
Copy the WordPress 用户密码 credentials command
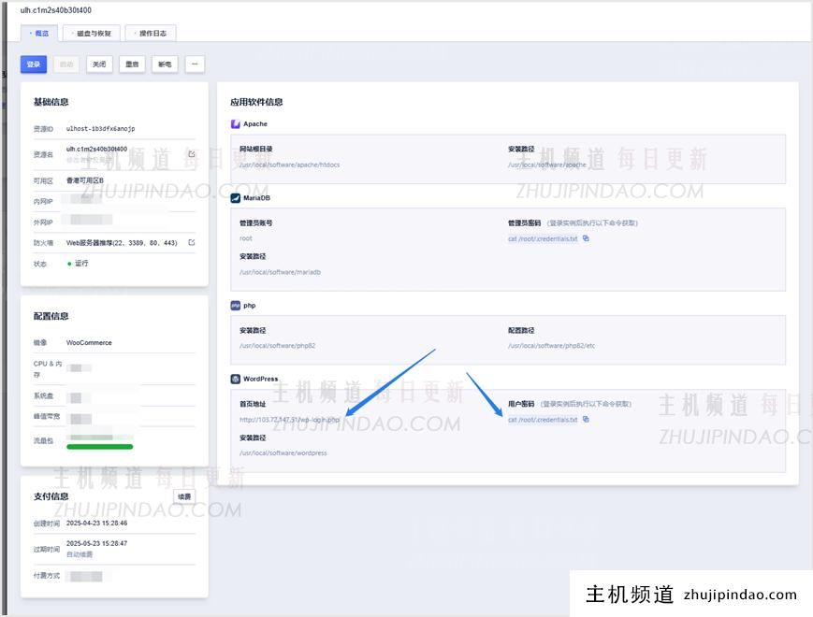click(586, 419)
